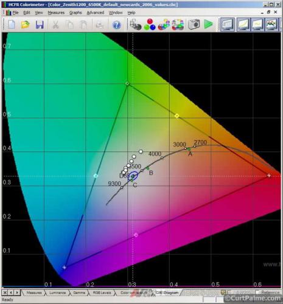Screen dimensions: 283x304
Task: Open the Help menu
Action: [131, 13]
